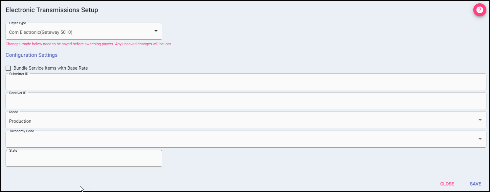Click the Taxonomy Code field label

click(x=22, y=131)
